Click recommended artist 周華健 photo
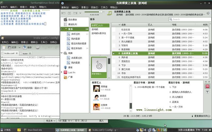212x132 pixels. pyautogui.click(x=97, y=88)
